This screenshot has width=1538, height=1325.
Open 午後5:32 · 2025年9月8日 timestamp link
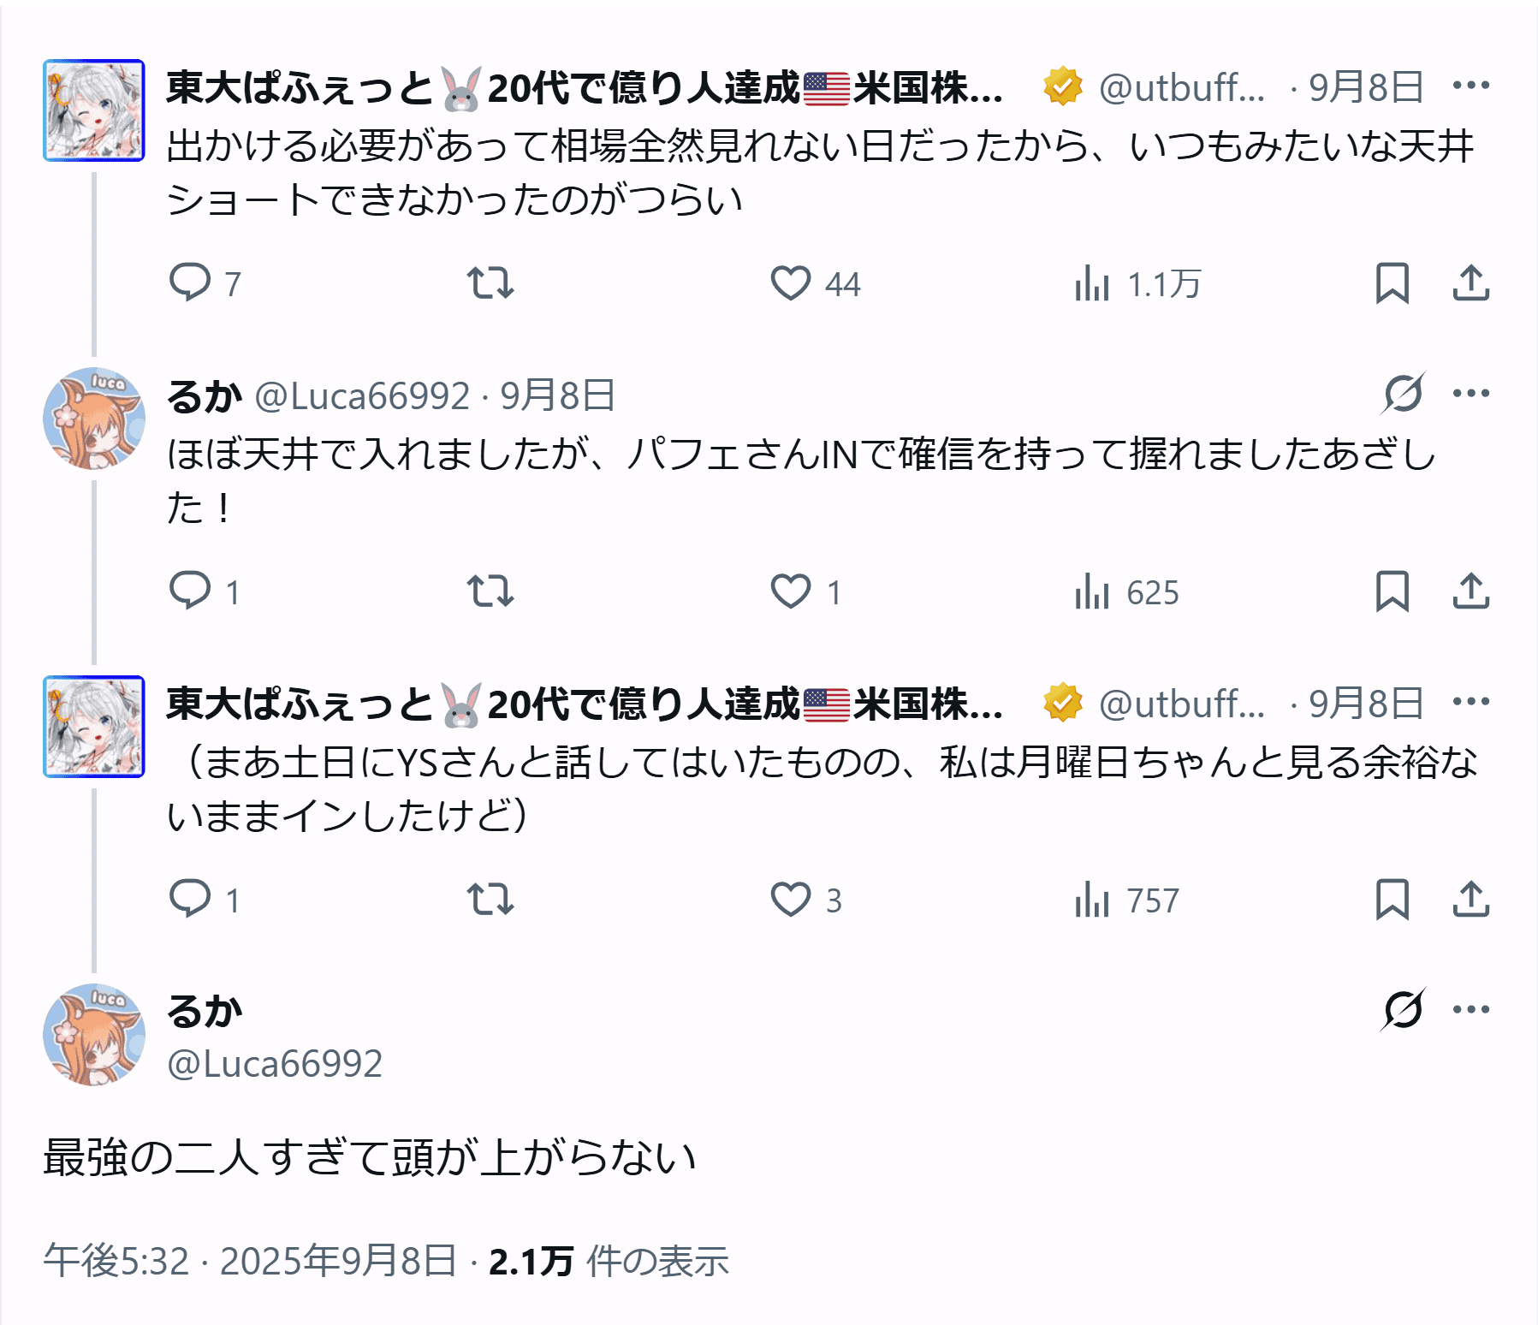(x=250, y=1261)
